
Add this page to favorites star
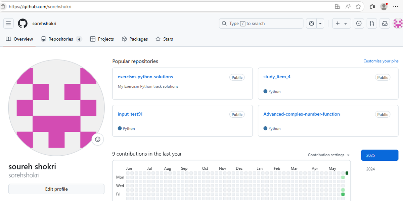click(x=358, y=6)
